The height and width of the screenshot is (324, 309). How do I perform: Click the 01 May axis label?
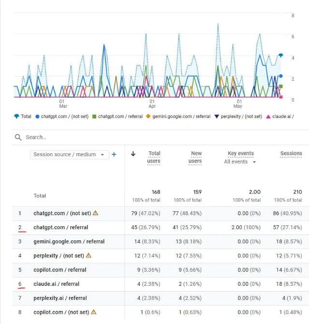coord(238,104)
